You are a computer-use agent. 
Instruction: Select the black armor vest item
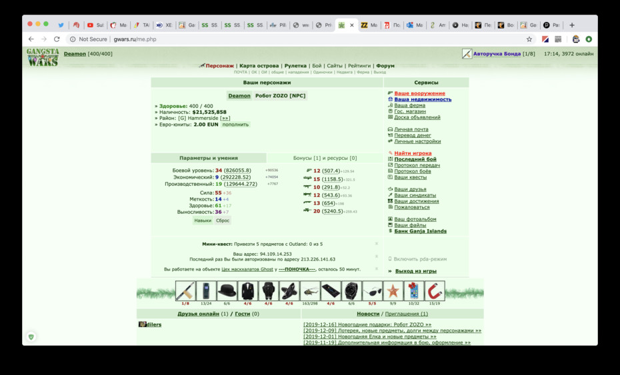coord(268,291)
